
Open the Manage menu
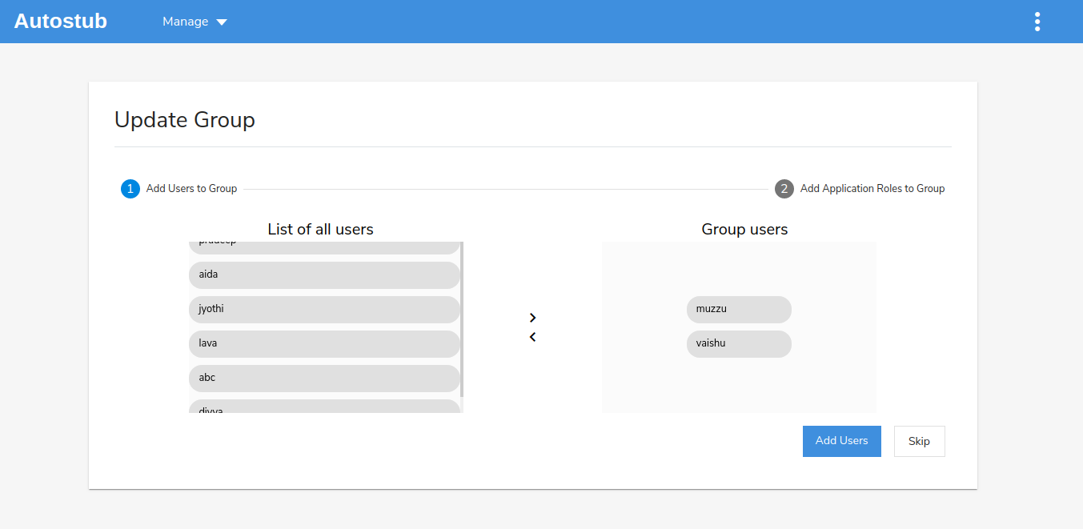point(186,22)
